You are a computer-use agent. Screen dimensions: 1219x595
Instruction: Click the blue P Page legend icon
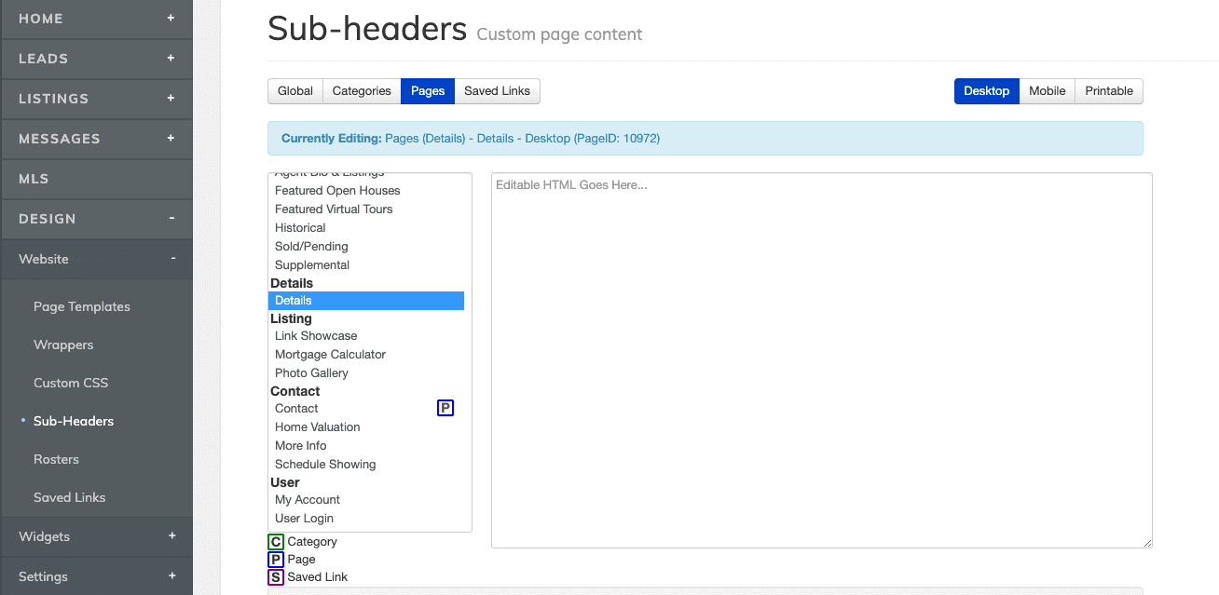(x=275, y=559)
